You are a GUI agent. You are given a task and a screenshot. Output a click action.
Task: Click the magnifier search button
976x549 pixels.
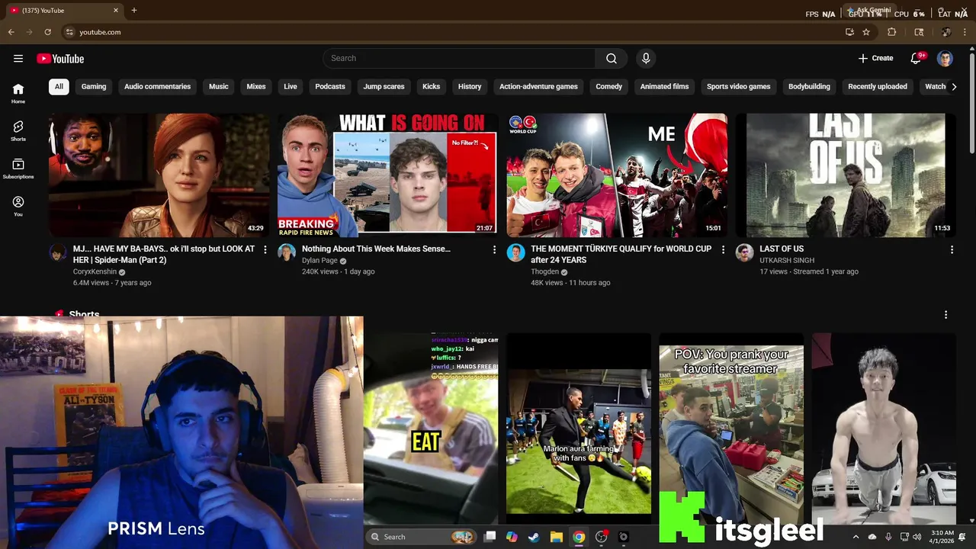[x=612, y=59]
